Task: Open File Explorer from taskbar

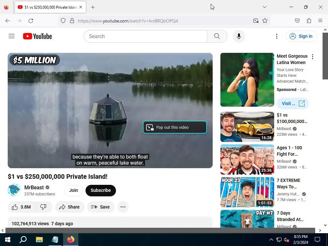Action: [39, 240]
